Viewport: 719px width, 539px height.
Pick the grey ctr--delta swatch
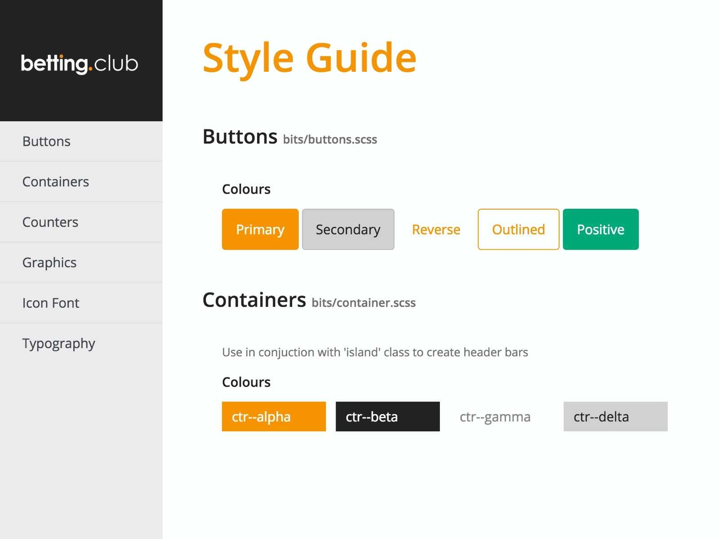coord(615,417)
